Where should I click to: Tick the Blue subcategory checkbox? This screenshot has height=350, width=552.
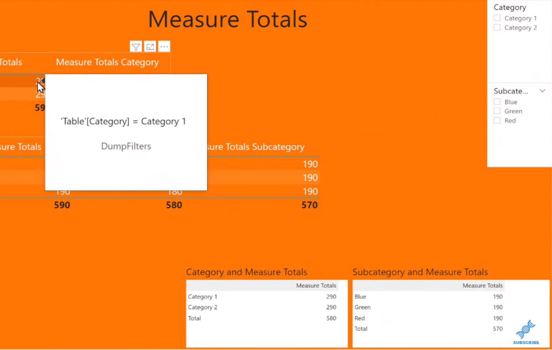tap(497, 102)
